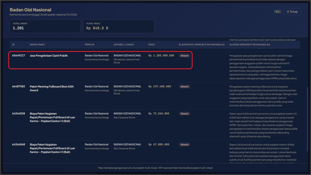Image resolution: width=311 pixels, height=175 pixels.
Task: Open package Jasa Pengelolaan Opini Publik
Action: (49, 55)
